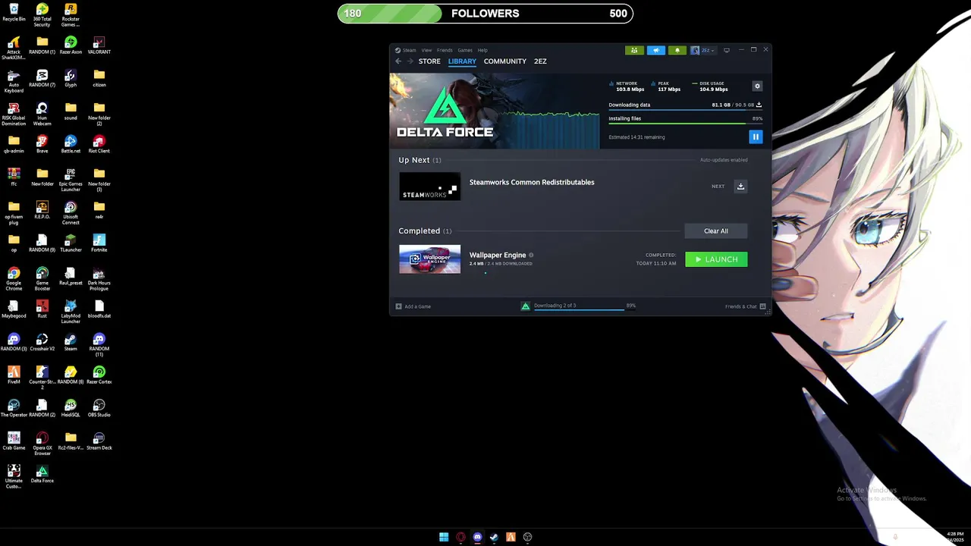
Task: Click the Delta Force banner image
Action: [x=495, y=111]
